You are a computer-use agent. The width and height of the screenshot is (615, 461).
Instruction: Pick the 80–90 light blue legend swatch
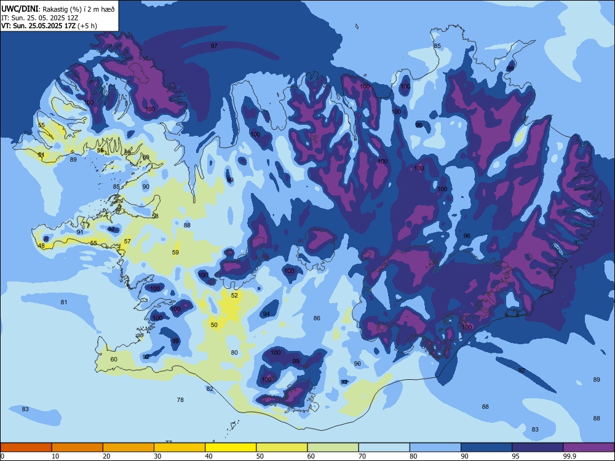[435, 447]
